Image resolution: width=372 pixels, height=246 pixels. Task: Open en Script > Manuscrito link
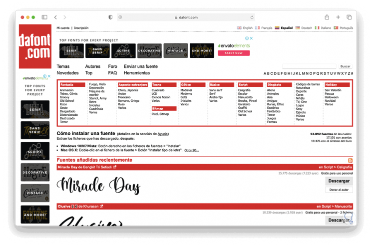[334, 206]
